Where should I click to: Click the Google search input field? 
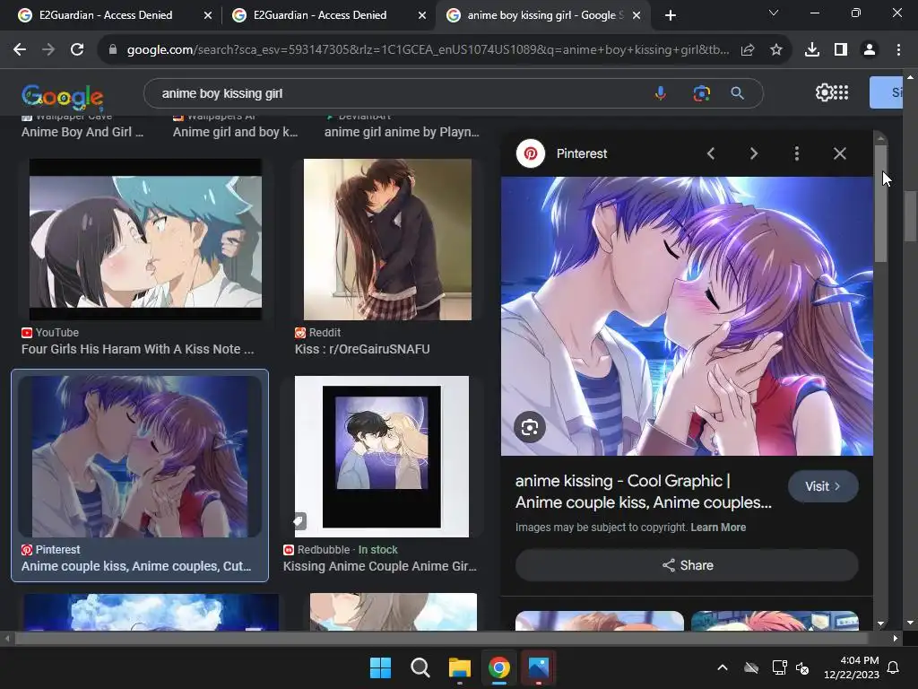pos(398,93)
